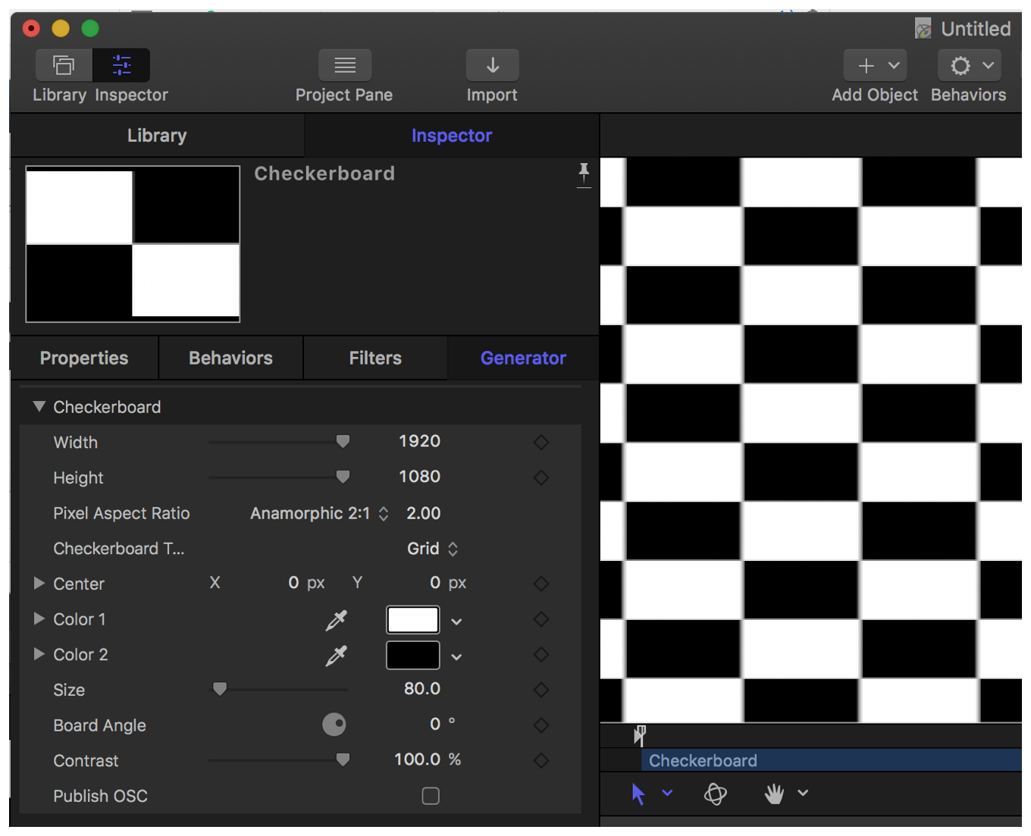Screen dimensions: 1031x836
Task: Switch to the Filters tab
Action: [374, 358]
